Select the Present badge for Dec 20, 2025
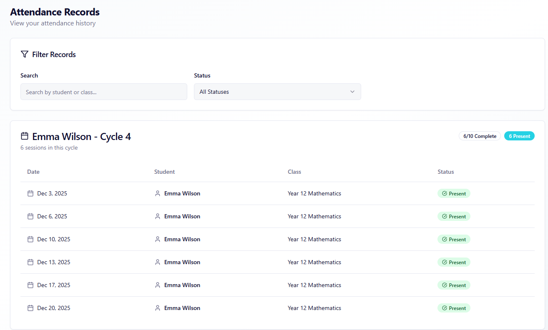 click(454, 308)
